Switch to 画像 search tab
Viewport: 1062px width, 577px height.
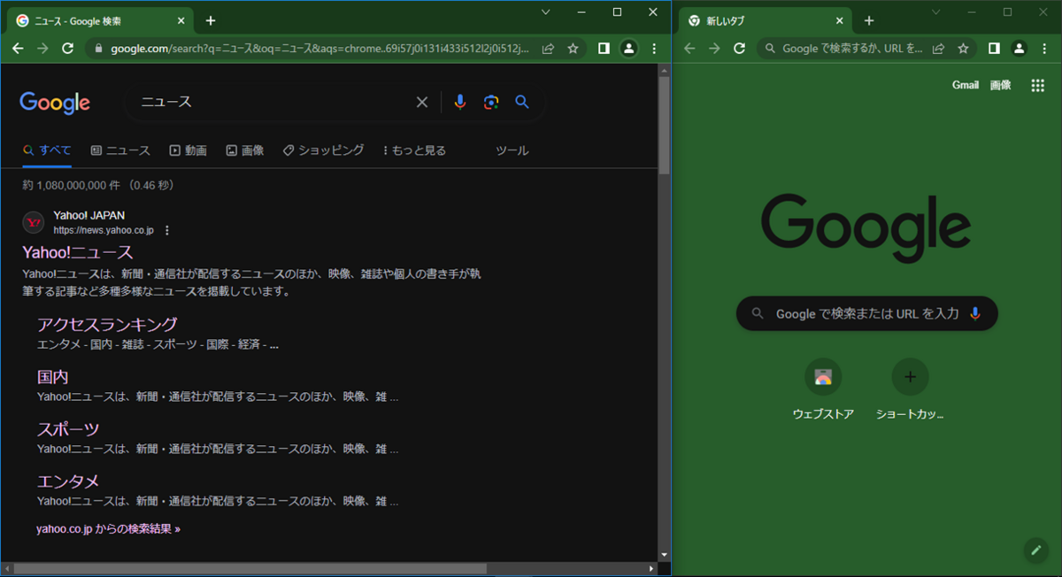245,150
